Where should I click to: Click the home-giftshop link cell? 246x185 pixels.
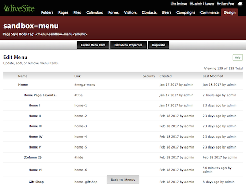(x=86, y=182)
